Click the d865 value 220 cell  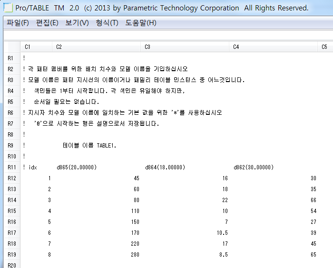click(135, 244)
